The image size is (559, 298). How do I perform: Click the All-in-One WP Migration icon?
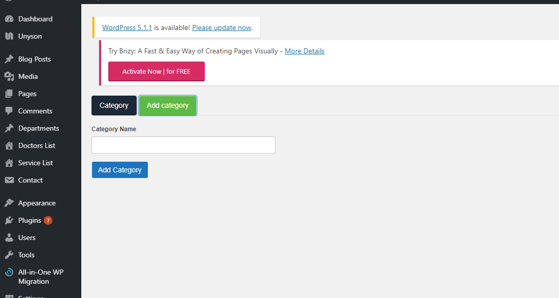click(9, 272)
